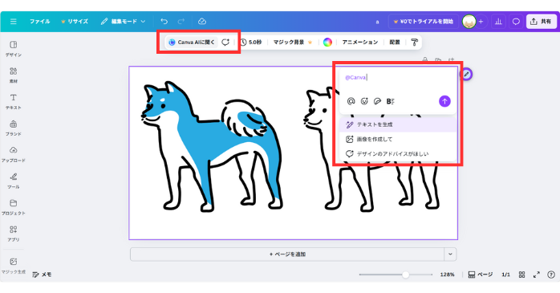The height and width of the screenshot is (293, 560).
Task: Add collaborator with plus icon
Action: [481, 22]
